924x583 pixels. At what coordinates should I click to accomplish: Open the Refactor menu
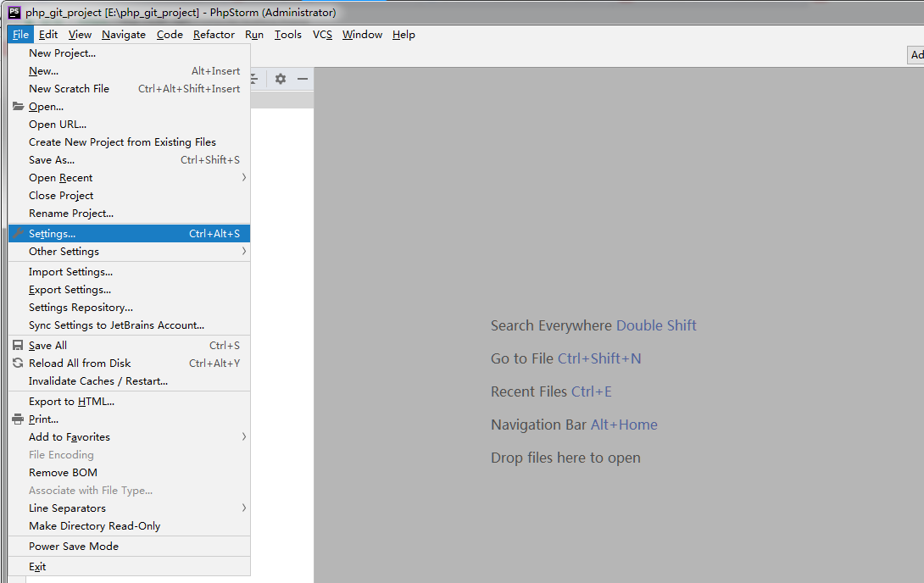point(214,35)
